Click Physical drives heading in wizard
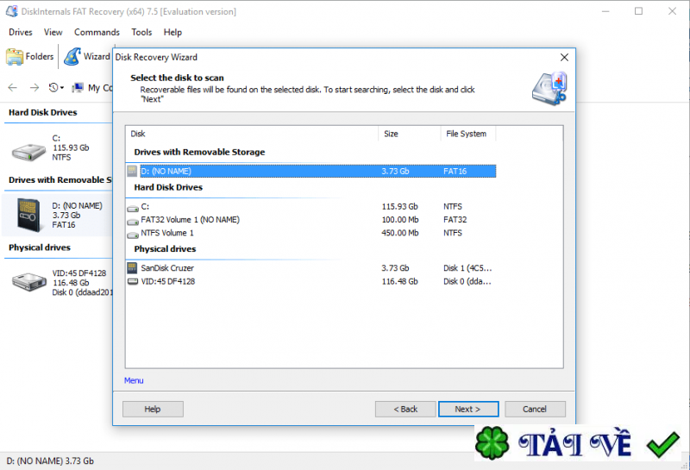Image resolution: width=690 pixels, height=470 pixels. point(165,249)
